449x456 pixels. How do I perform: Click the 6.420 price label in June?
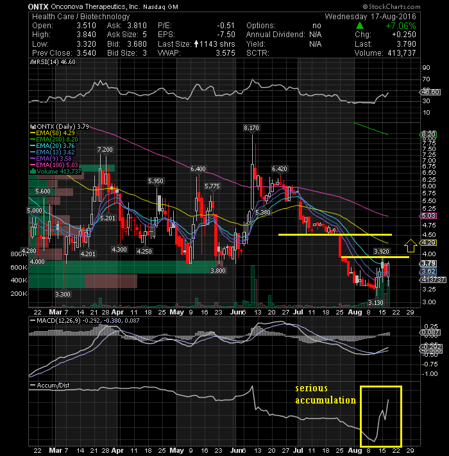point(280,169)
